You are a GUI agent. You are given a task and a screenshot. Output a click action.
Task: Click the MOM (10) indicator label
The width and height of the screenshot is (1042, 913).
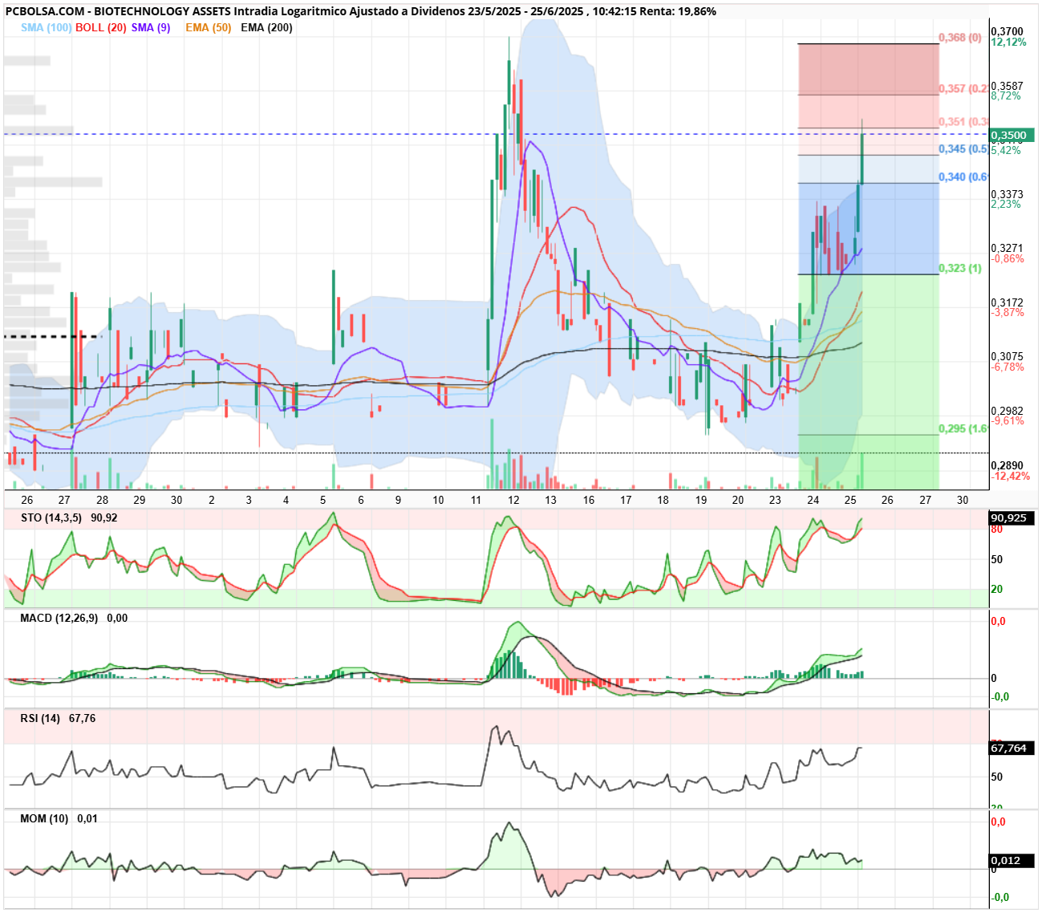45,818
